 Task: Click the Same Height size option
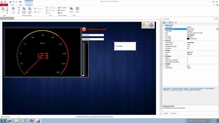tap(50, 10)
